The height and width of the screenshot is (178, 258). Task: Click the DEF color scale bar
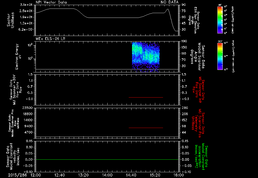(x=220, y=56)
